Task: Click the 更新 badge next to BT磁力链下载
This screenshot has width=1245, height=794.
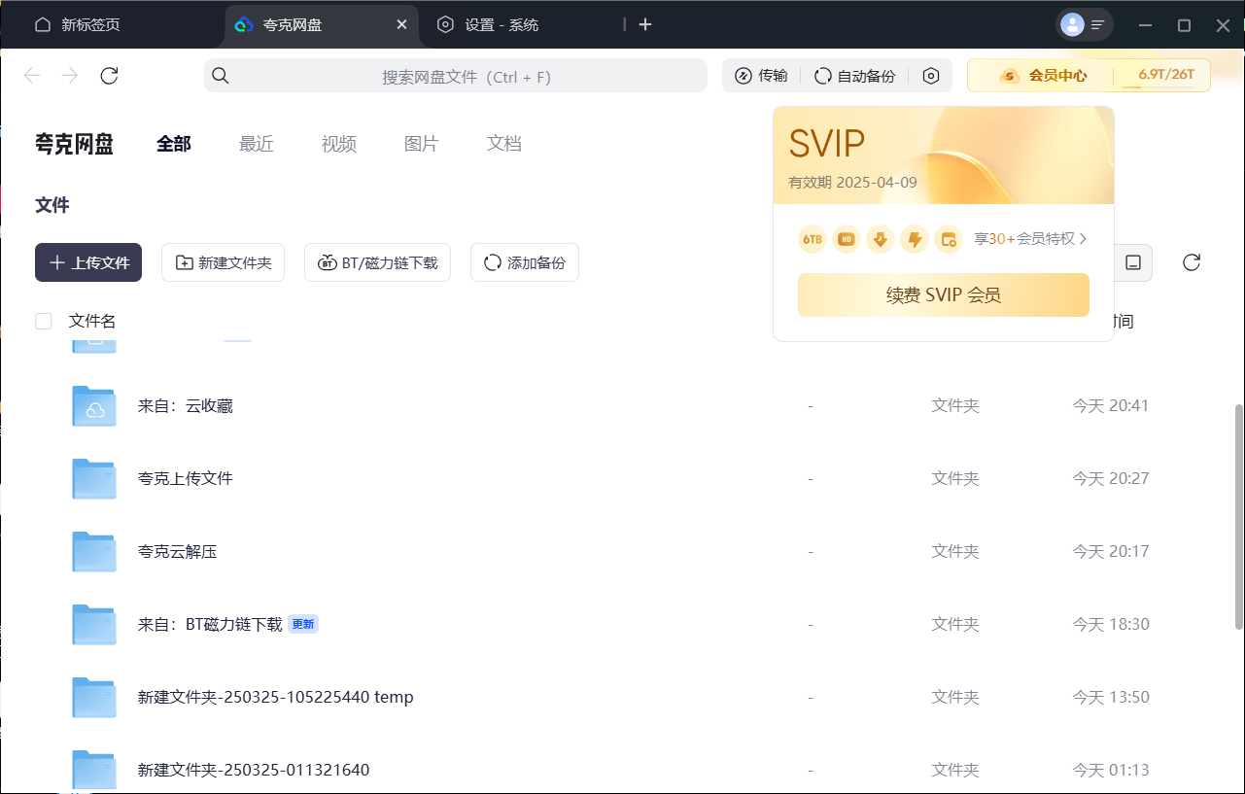Action: pyautogui.click(x=303, y=624)
